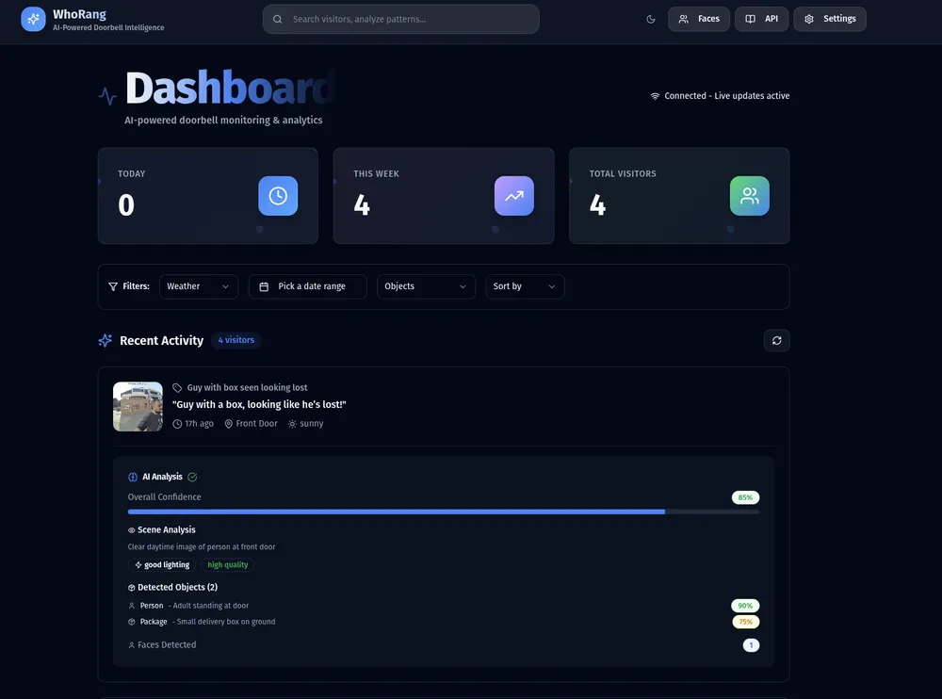Click the 75% Package confidence badge
Image resolution: width=942 pixels, height=699 pixels.
pyautogui.click(x=745, y=622)
